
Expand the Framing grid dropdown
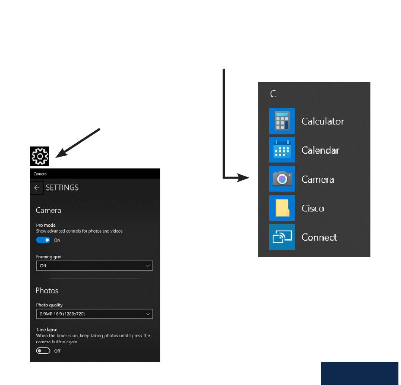pyautogui.click(x=95, y=266)
